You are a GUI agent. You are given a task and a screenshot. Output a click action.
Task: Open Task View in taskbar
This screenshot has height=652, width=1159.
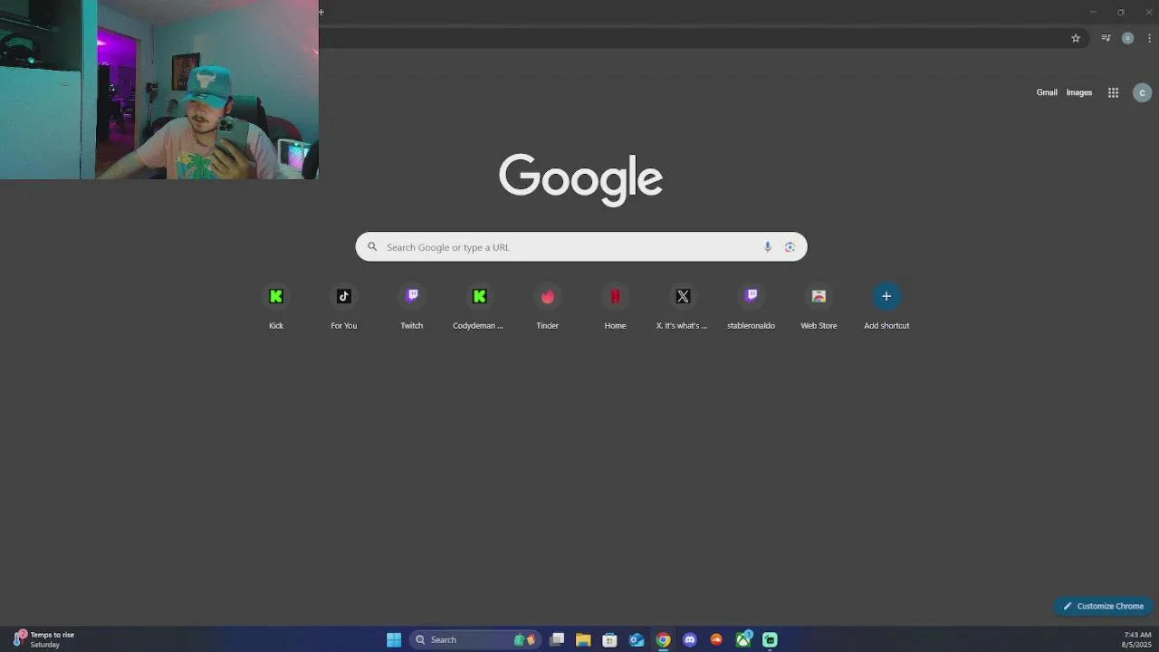coord(557,639)
